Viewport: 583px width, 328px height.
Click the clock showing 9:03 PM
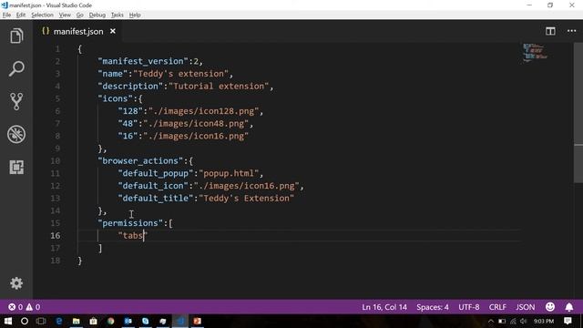tap(544, 322)
